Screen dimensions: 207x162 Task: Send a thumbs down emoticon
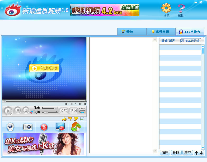[70, 119]
